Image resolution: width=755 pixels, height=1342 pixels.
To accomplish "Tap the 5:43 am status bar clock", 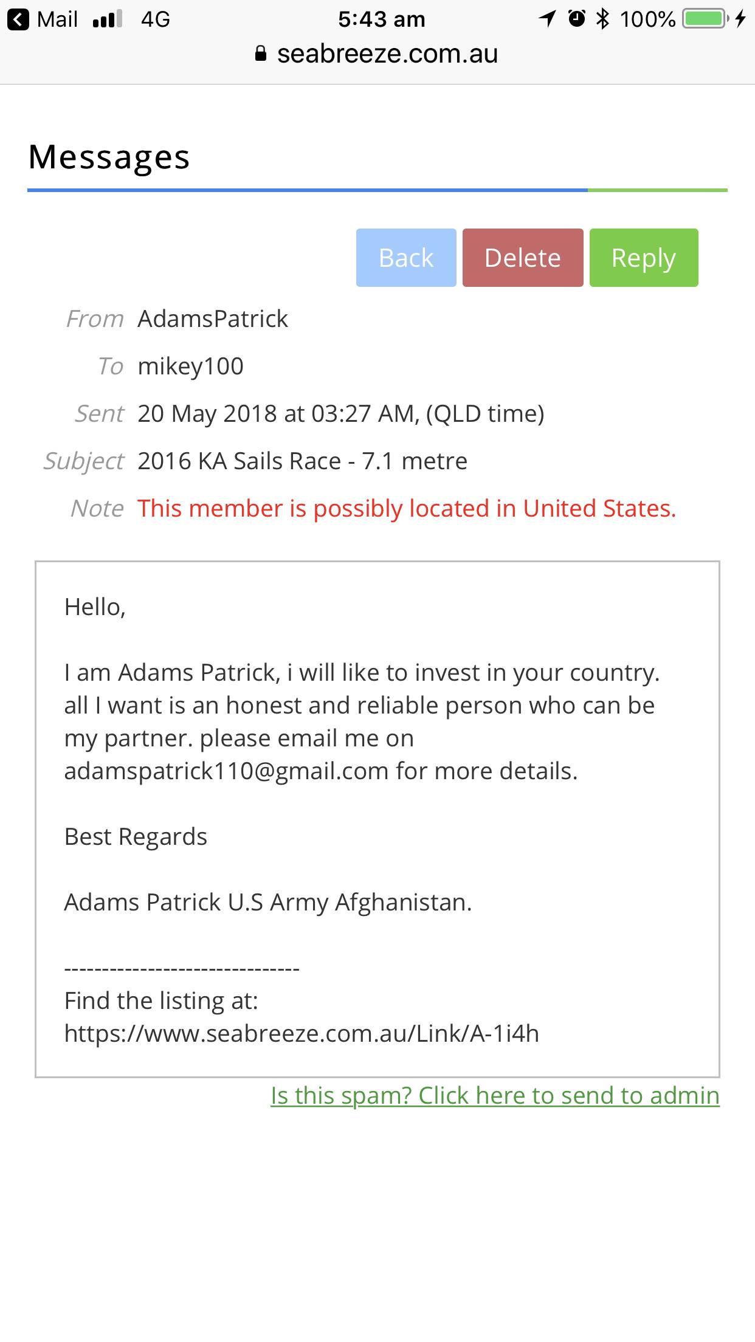I will pyautogui.click(x=381, y=19).
